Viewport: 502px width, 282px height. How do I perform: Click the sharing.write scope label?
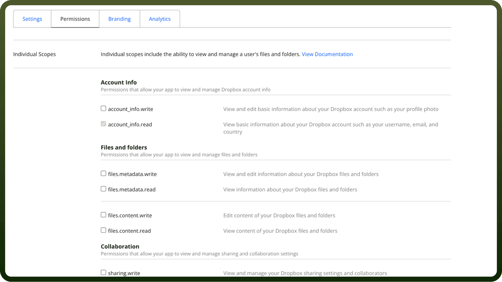point(124,273)
